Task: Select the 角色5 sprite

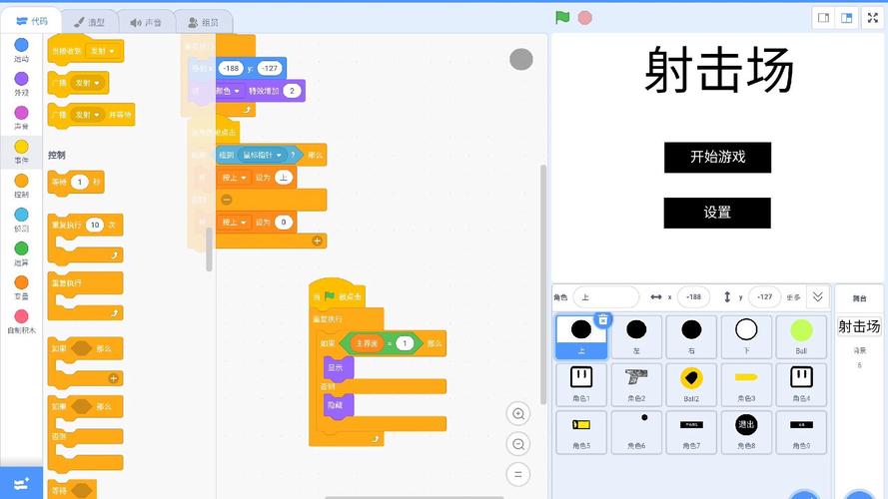Action: point(581,432)
